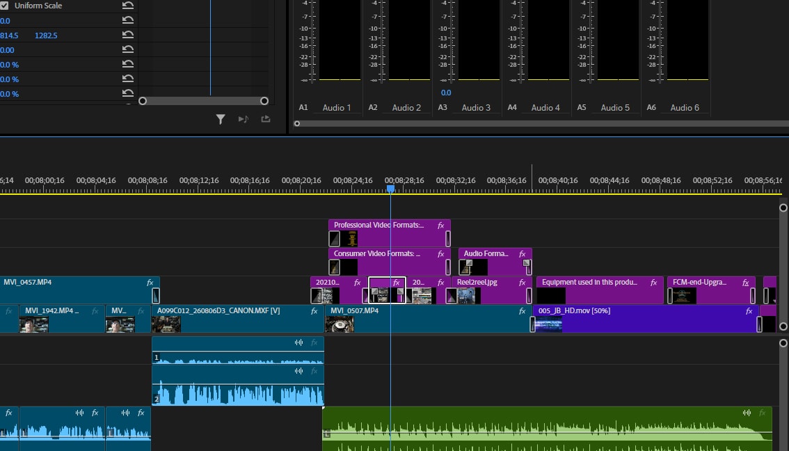The height and width of the screenshot is (451, 789).
Task: Grab left handle of Effect Controls zoom bar
Action: [143, 101]
